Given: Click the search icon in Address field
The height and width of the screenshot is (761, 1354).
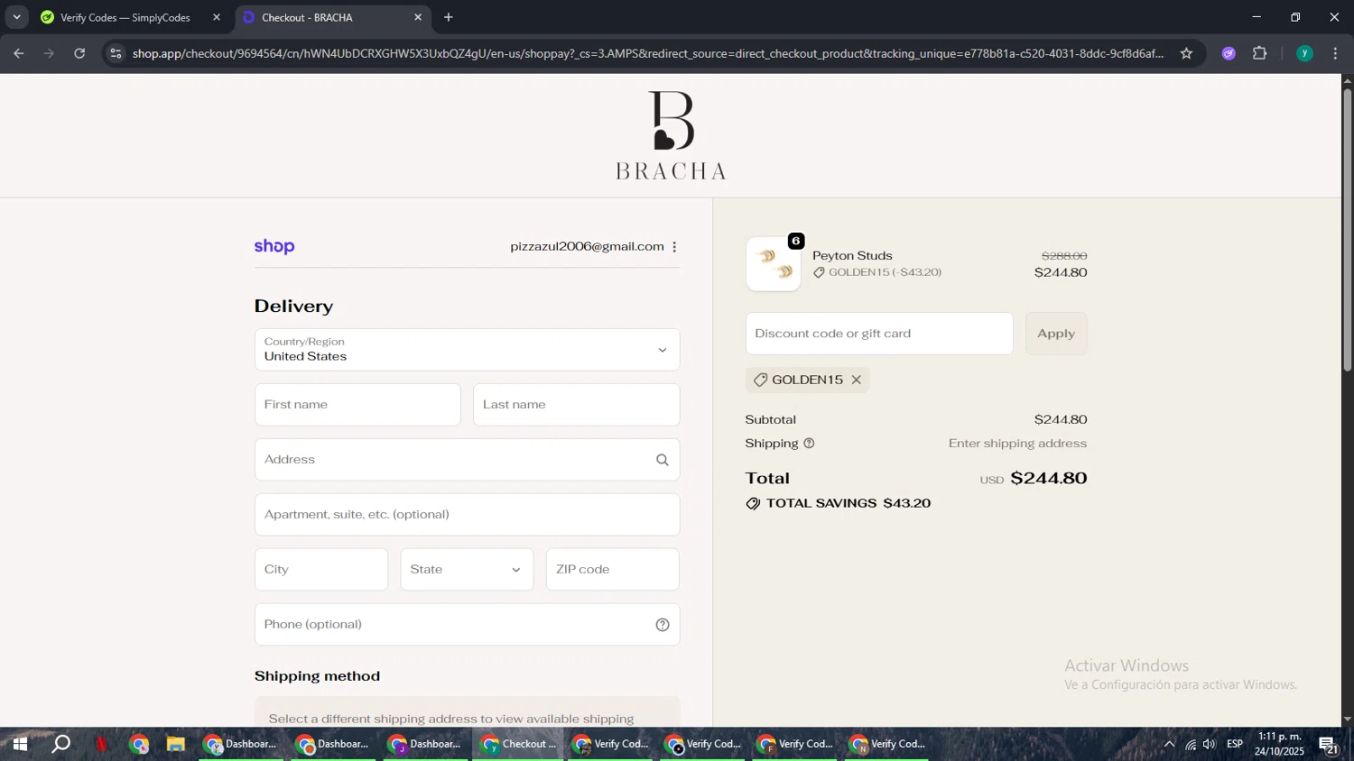Looking at the screenshot, I should (x=662, y=460).
